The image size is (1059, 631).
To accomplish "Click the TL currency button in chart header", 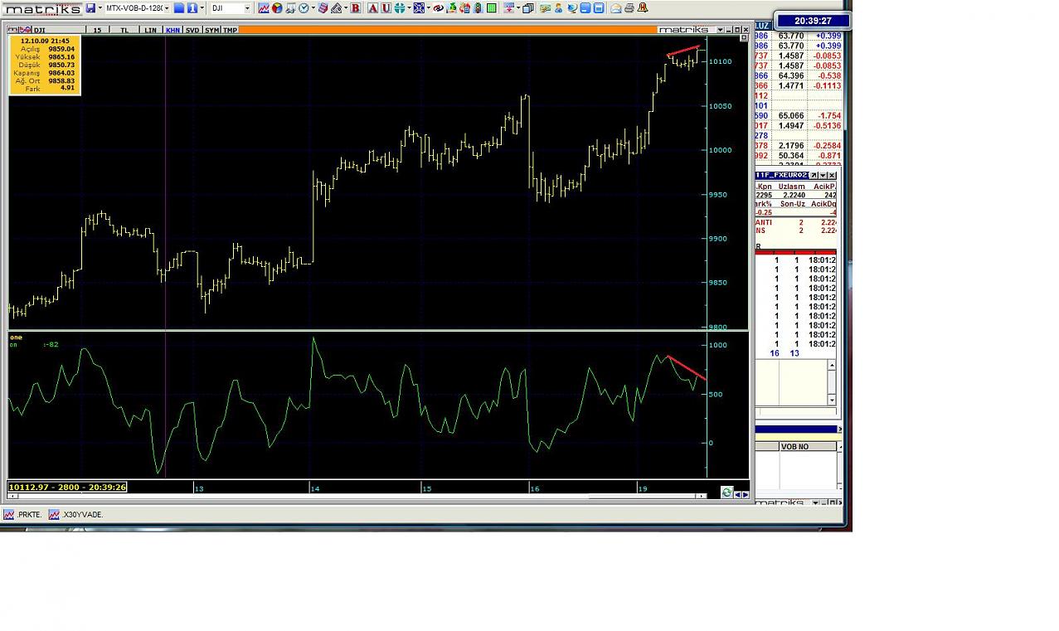I will point(124,30).
